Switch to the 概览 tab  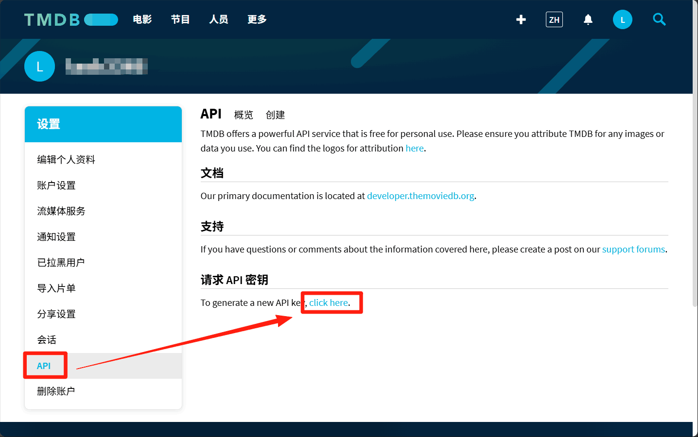coord(243,115)
